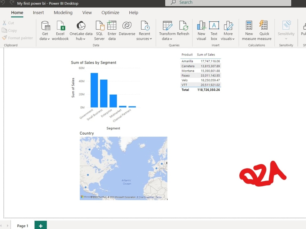Click the 33,011,143.95 sales value

210,75
